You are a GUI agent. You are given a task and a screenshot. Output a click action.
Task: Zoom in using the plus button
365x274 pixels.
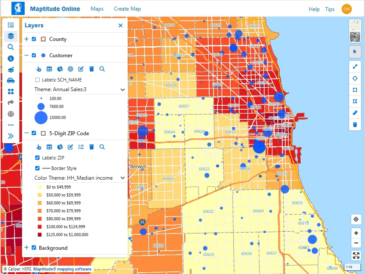click(x=356, y=233)
